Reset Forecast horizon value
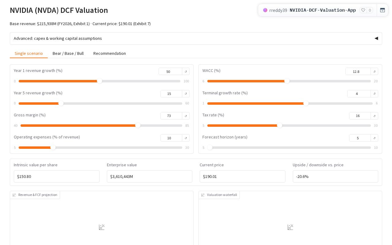This screenshot has height=245, width=392. (x=374, y=138)
